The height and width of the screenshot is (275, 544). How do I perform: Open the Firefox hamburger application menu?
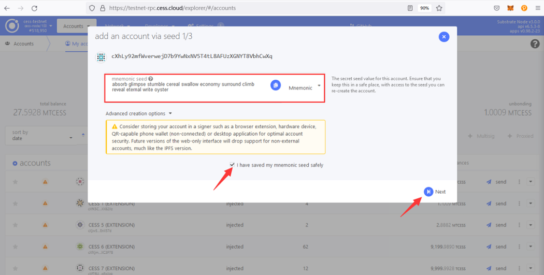[537, 8]
